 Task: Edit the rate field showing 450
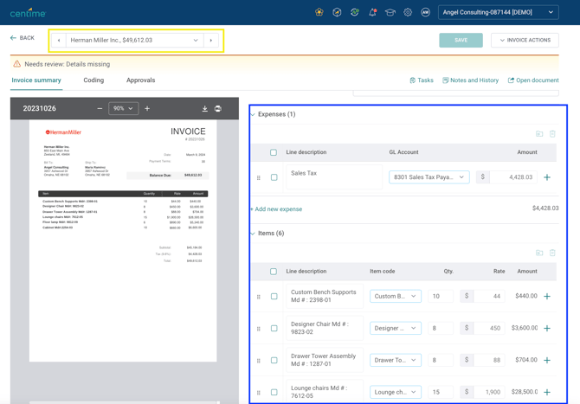(489, 328)
